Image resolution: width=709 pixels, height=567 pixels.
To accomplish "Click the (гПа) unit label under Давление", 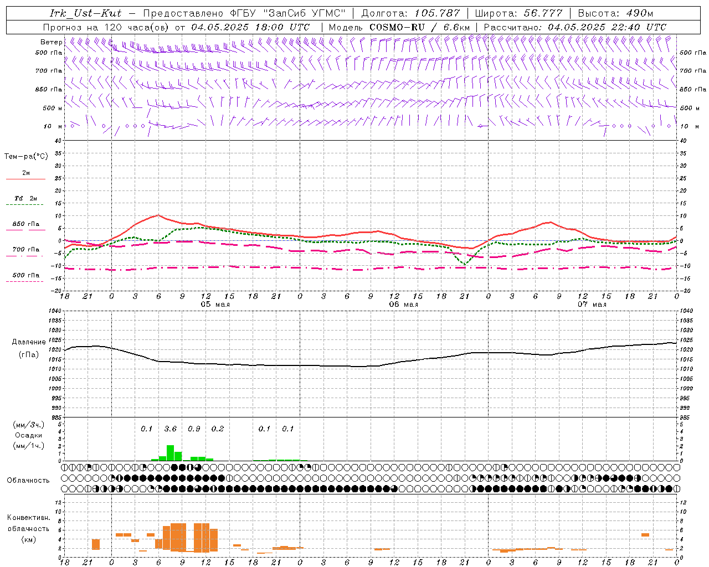I will (x=28, y=354).
